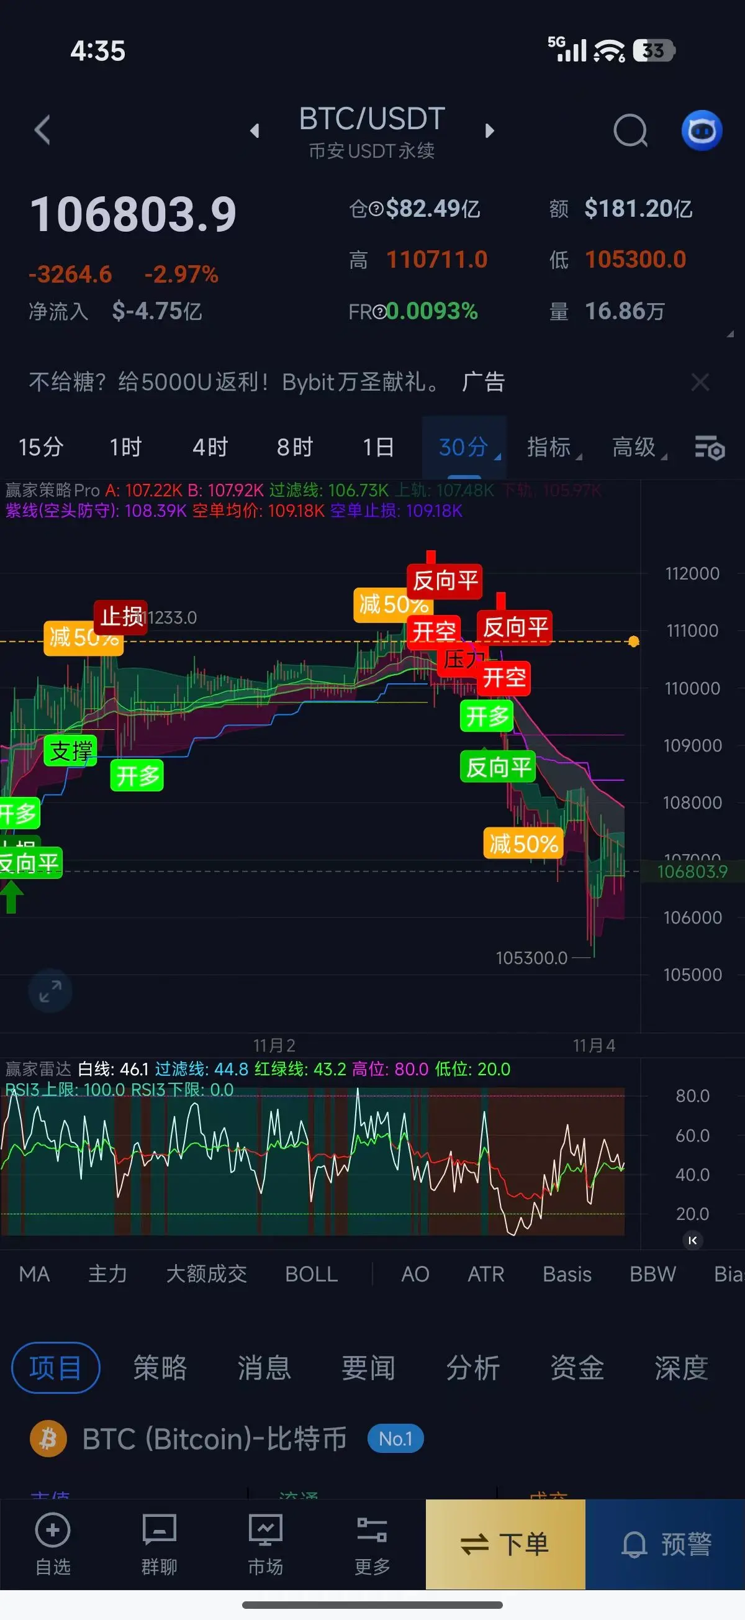Expand the stats panel corner triangle

[x=730, y=334]
